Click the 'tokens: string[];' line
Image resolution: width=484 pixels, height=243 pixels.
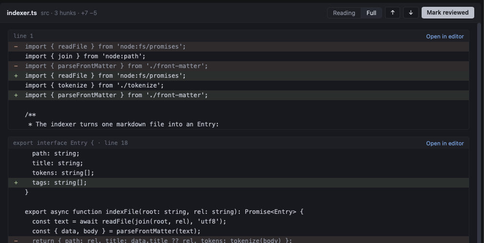[x=238, y=173]
